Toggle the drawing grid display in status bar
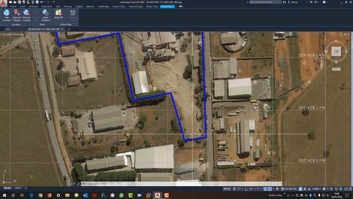The image size is (353, 199). pyautogui.click(x=234, y=189)
